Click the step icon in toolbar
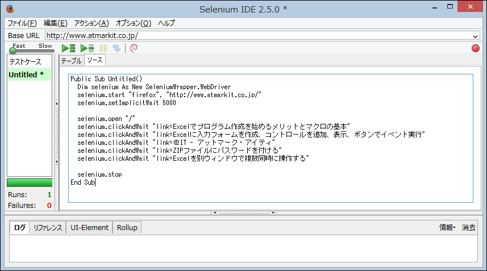 [116, 49]
